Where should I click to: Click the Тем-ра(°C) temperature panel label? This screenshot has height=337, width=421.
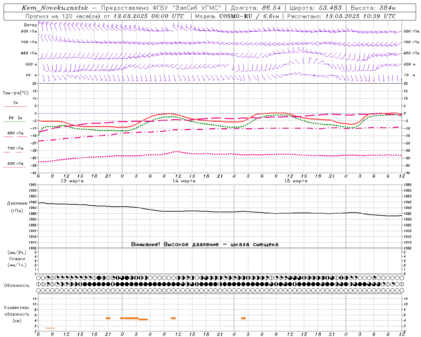(15, 93)
